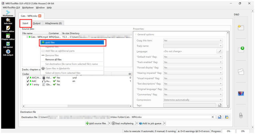
Task: Clear the destination file field
Action: [x=213, y=117]
